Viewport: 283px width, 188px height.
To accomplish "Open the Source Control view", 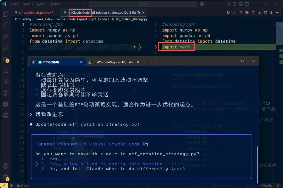I will 6,36.
